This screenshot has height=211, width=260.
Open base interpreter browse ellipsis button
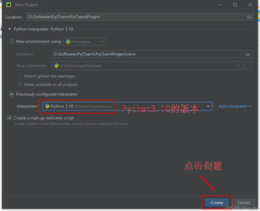coord(248,66)
